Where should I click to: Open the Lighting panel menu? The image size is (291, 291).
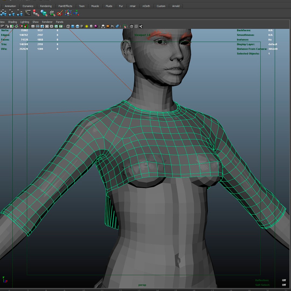point(25,22)
